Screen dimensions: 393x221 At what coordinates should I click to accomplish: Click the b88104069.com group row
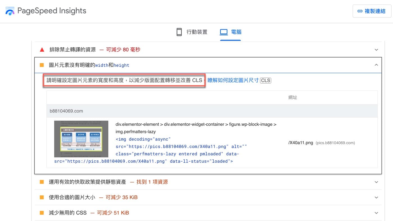point(212,111)
